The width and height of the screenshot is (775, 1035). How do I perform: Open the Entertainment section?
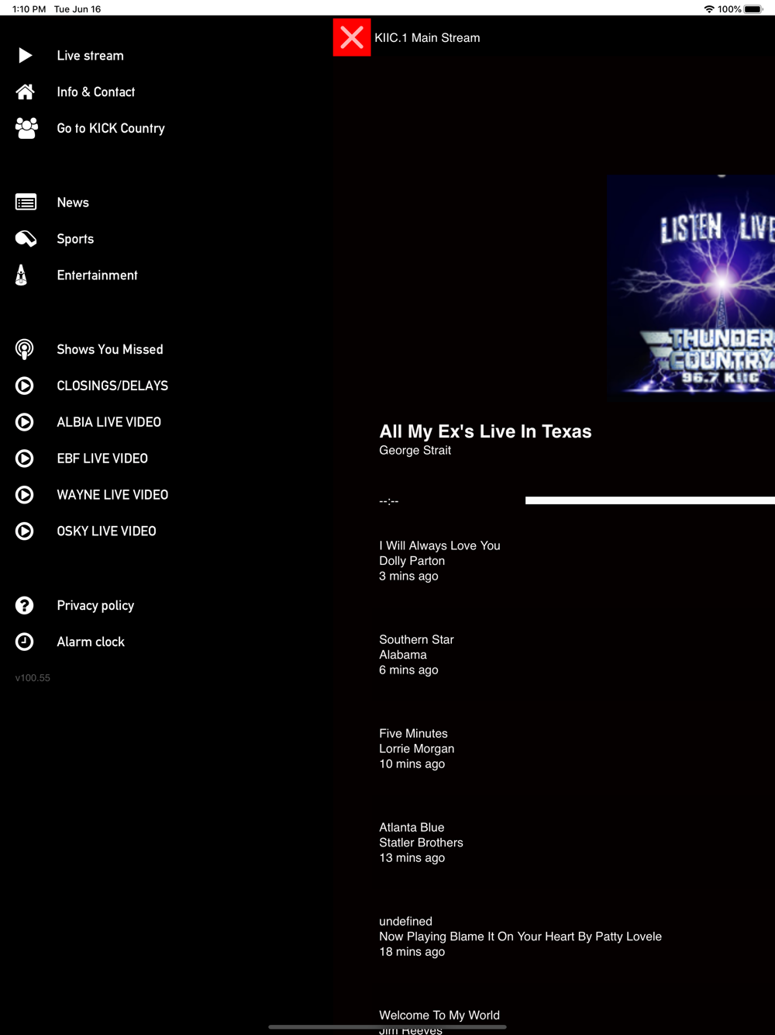point(97,275)
